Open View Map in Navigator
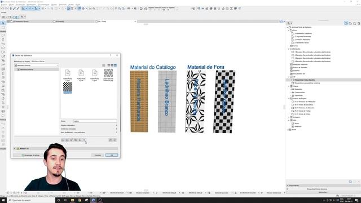The width and height of the screenshot is (361, 203). coord(350,23)
